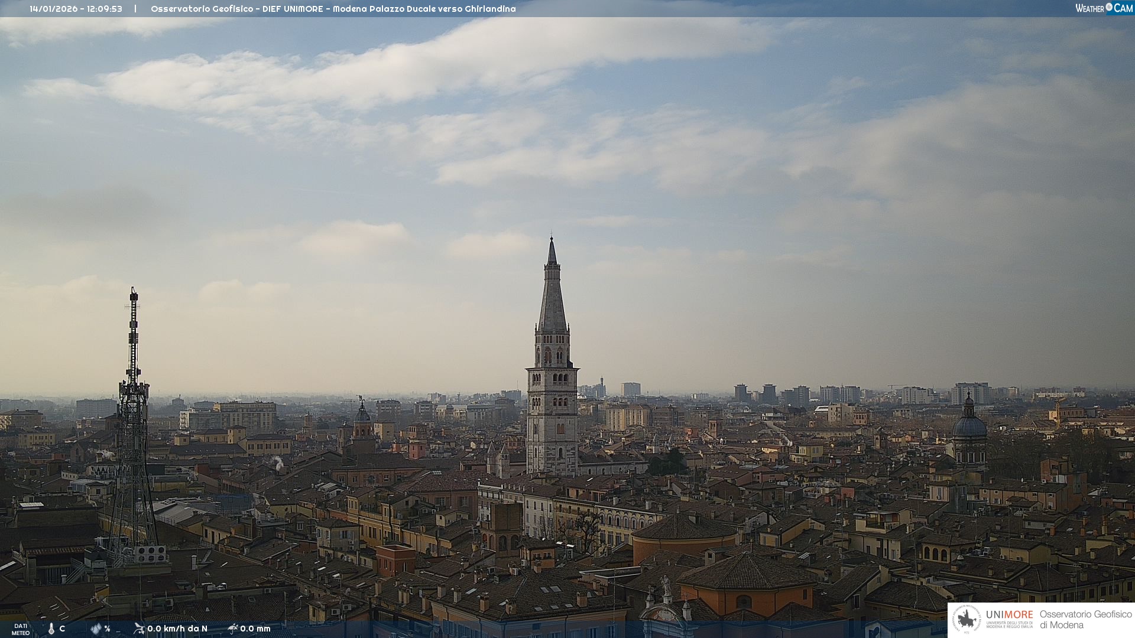Click the UNIMORE university logo text

[x=1009, y=615]
